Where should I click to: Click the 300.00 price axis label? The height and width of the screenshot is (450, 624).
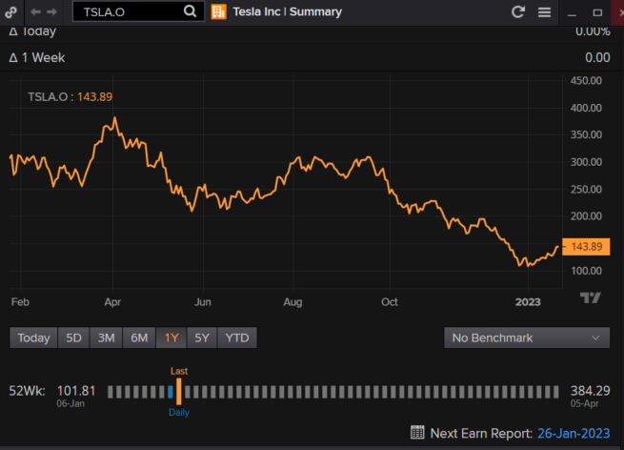coord(586,162)
